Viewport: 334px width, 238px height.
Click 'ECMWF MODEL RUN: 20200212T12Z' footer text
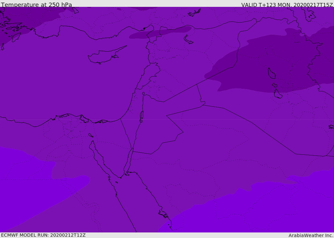pyautogui.click(x=43, y=235)
